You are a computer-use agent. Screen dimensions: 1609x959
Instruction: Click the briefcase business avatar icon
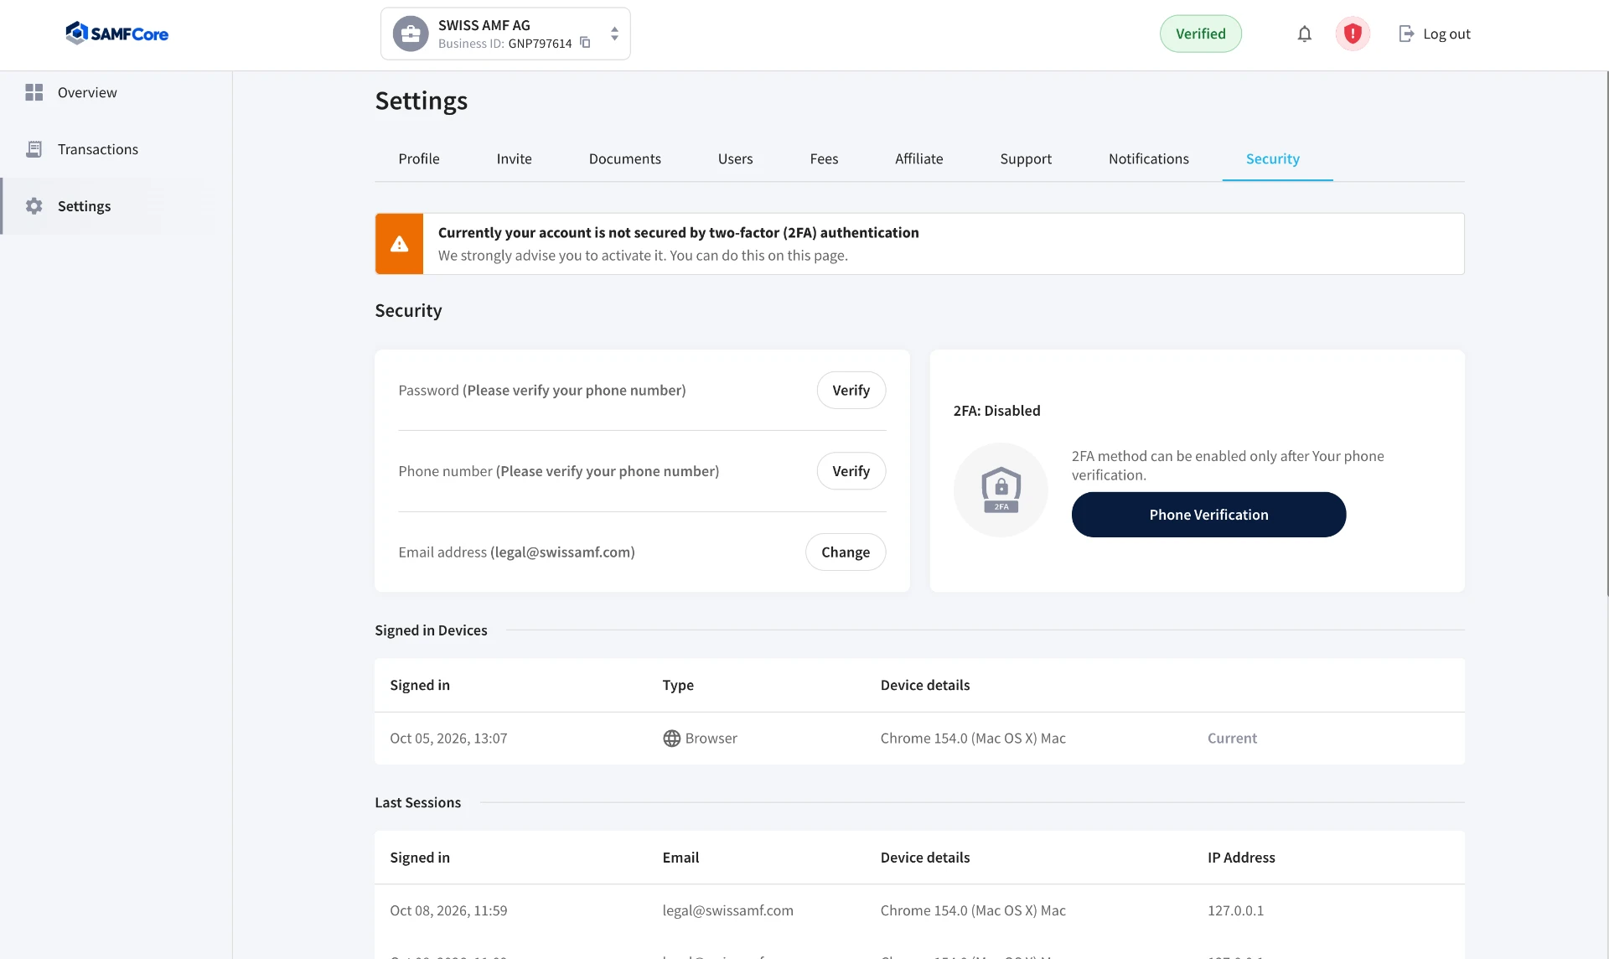(411, 34)
